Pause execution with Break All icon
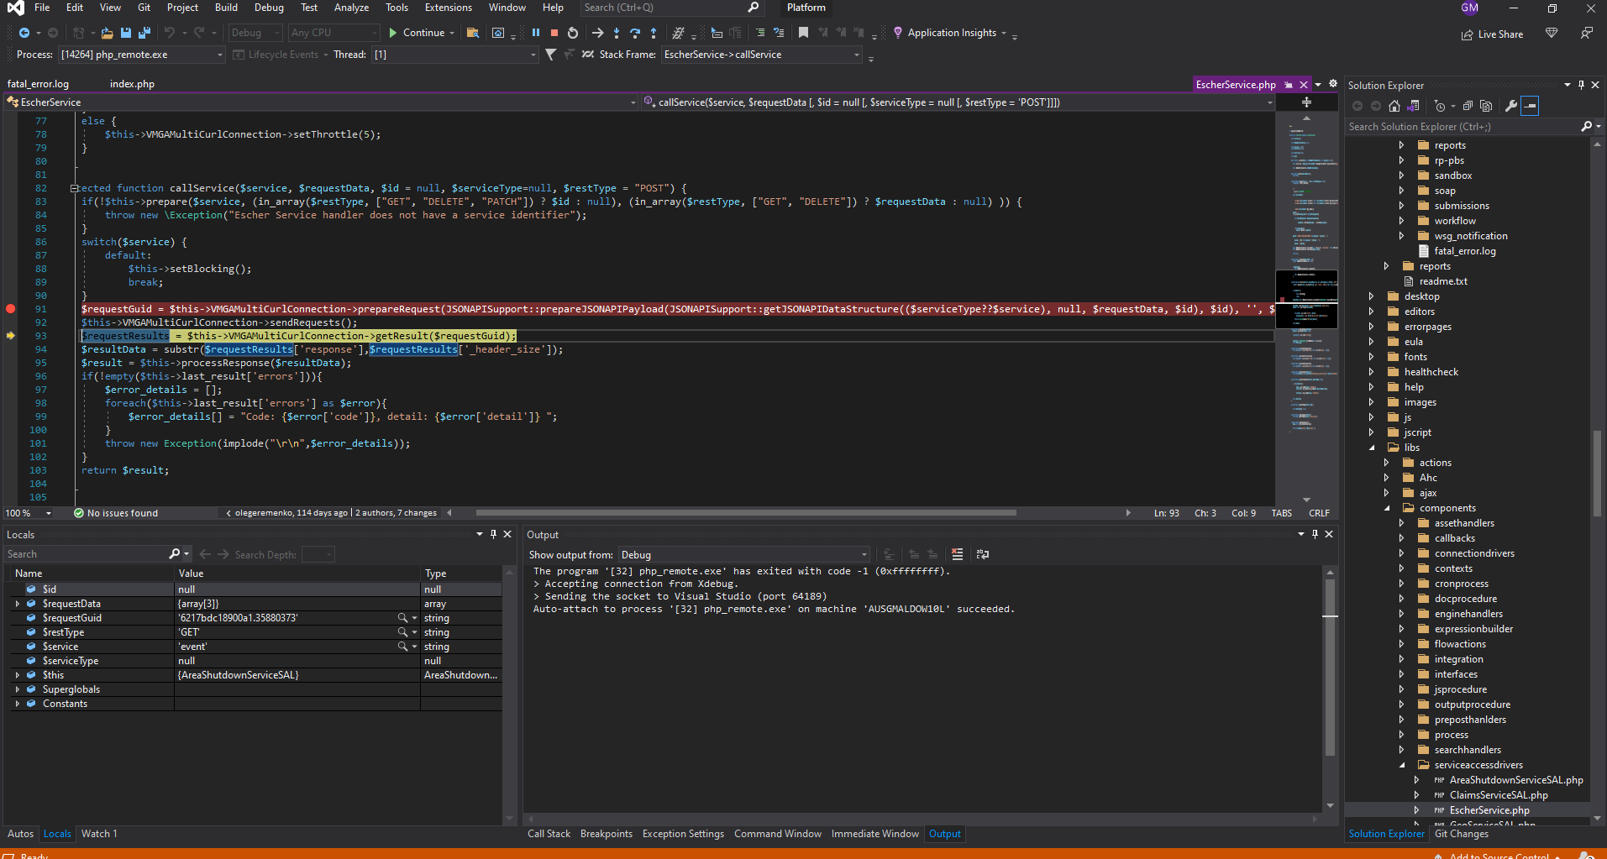Viewport: 1607px width, 859px height. [x=536, y=33]
